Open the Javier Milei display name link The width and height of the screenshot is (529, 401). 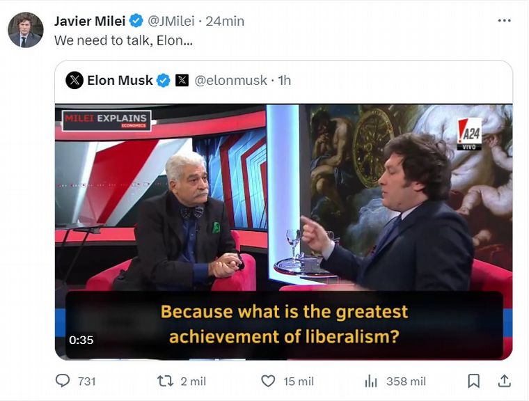(90, 21)
